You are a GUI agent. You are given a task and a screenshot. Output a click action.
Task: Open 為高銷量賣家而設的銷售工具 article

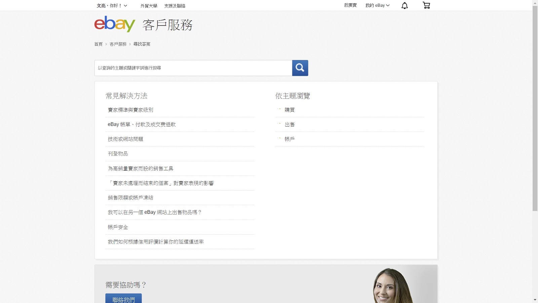[x=141, y=168]
